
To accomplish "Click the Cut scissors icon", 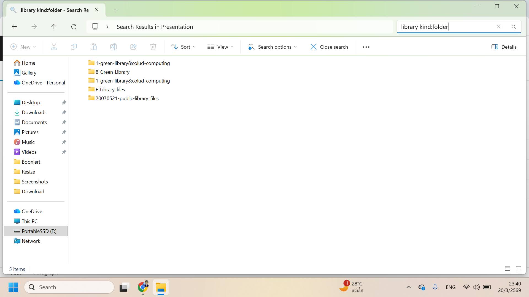I will click(54, 47).
